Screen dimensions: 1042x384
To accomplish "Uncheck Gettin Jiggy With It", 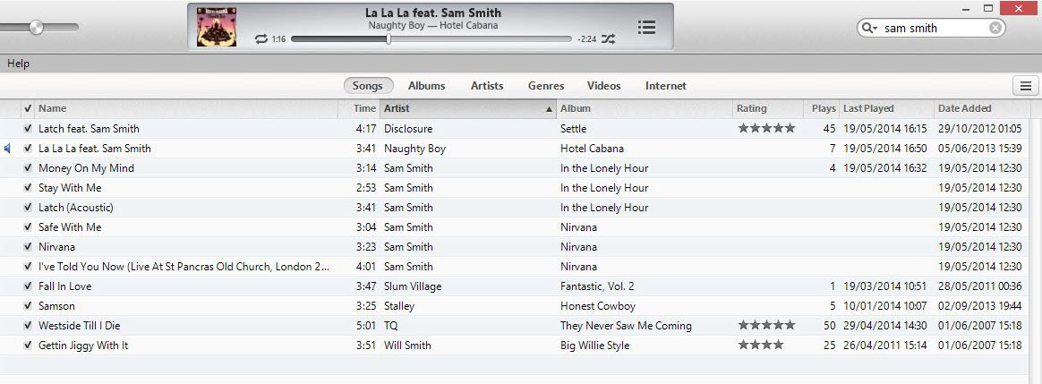I will pyautogui.click(x=27, y=346).
